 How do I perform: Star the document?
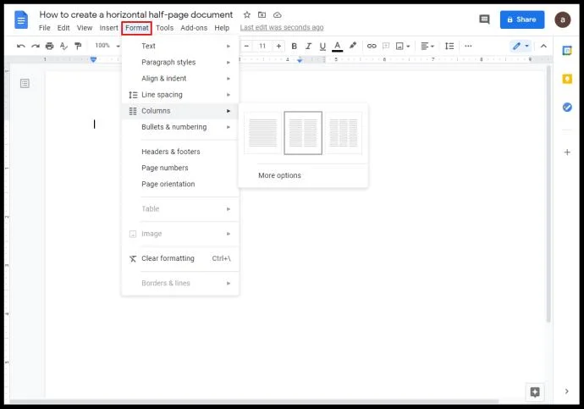click(x=247, y=15)
